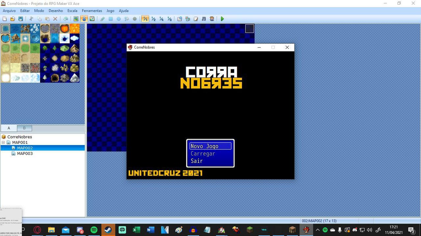421x236 pixels.
Task: Click the Copy toolbar icon
Action: click(39, 19)
